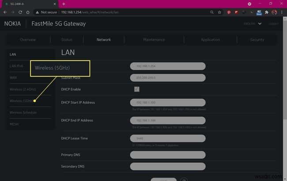
Task: Click the DHCP End IP Address field
Action: pos(168,120)
